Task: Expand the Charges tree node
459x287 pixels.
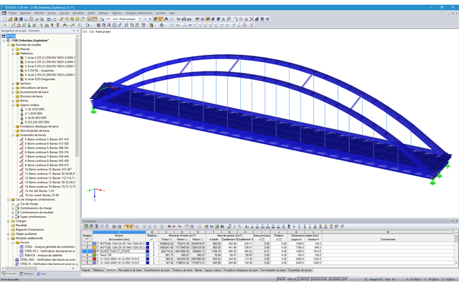Action: click(x=9, y=221)
